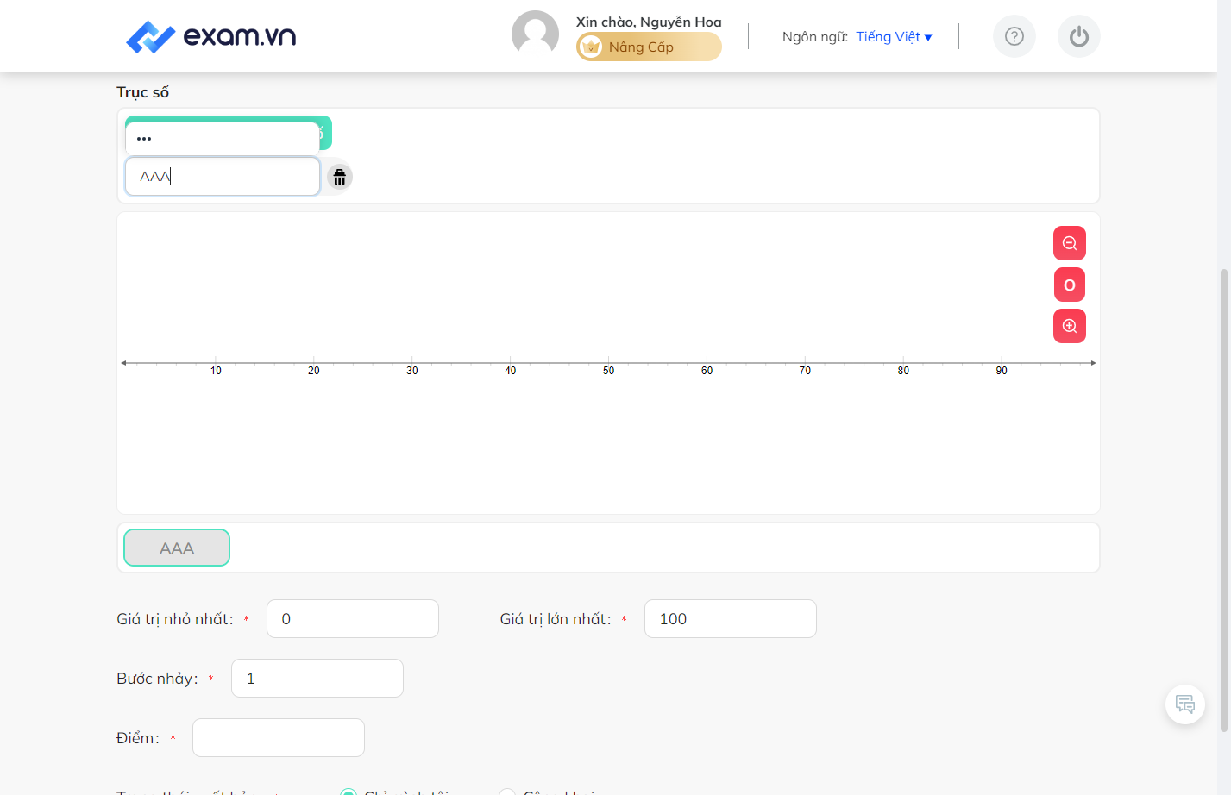Click the Điểm score field
Screen dimensions: 1231x795
[279, 738]
